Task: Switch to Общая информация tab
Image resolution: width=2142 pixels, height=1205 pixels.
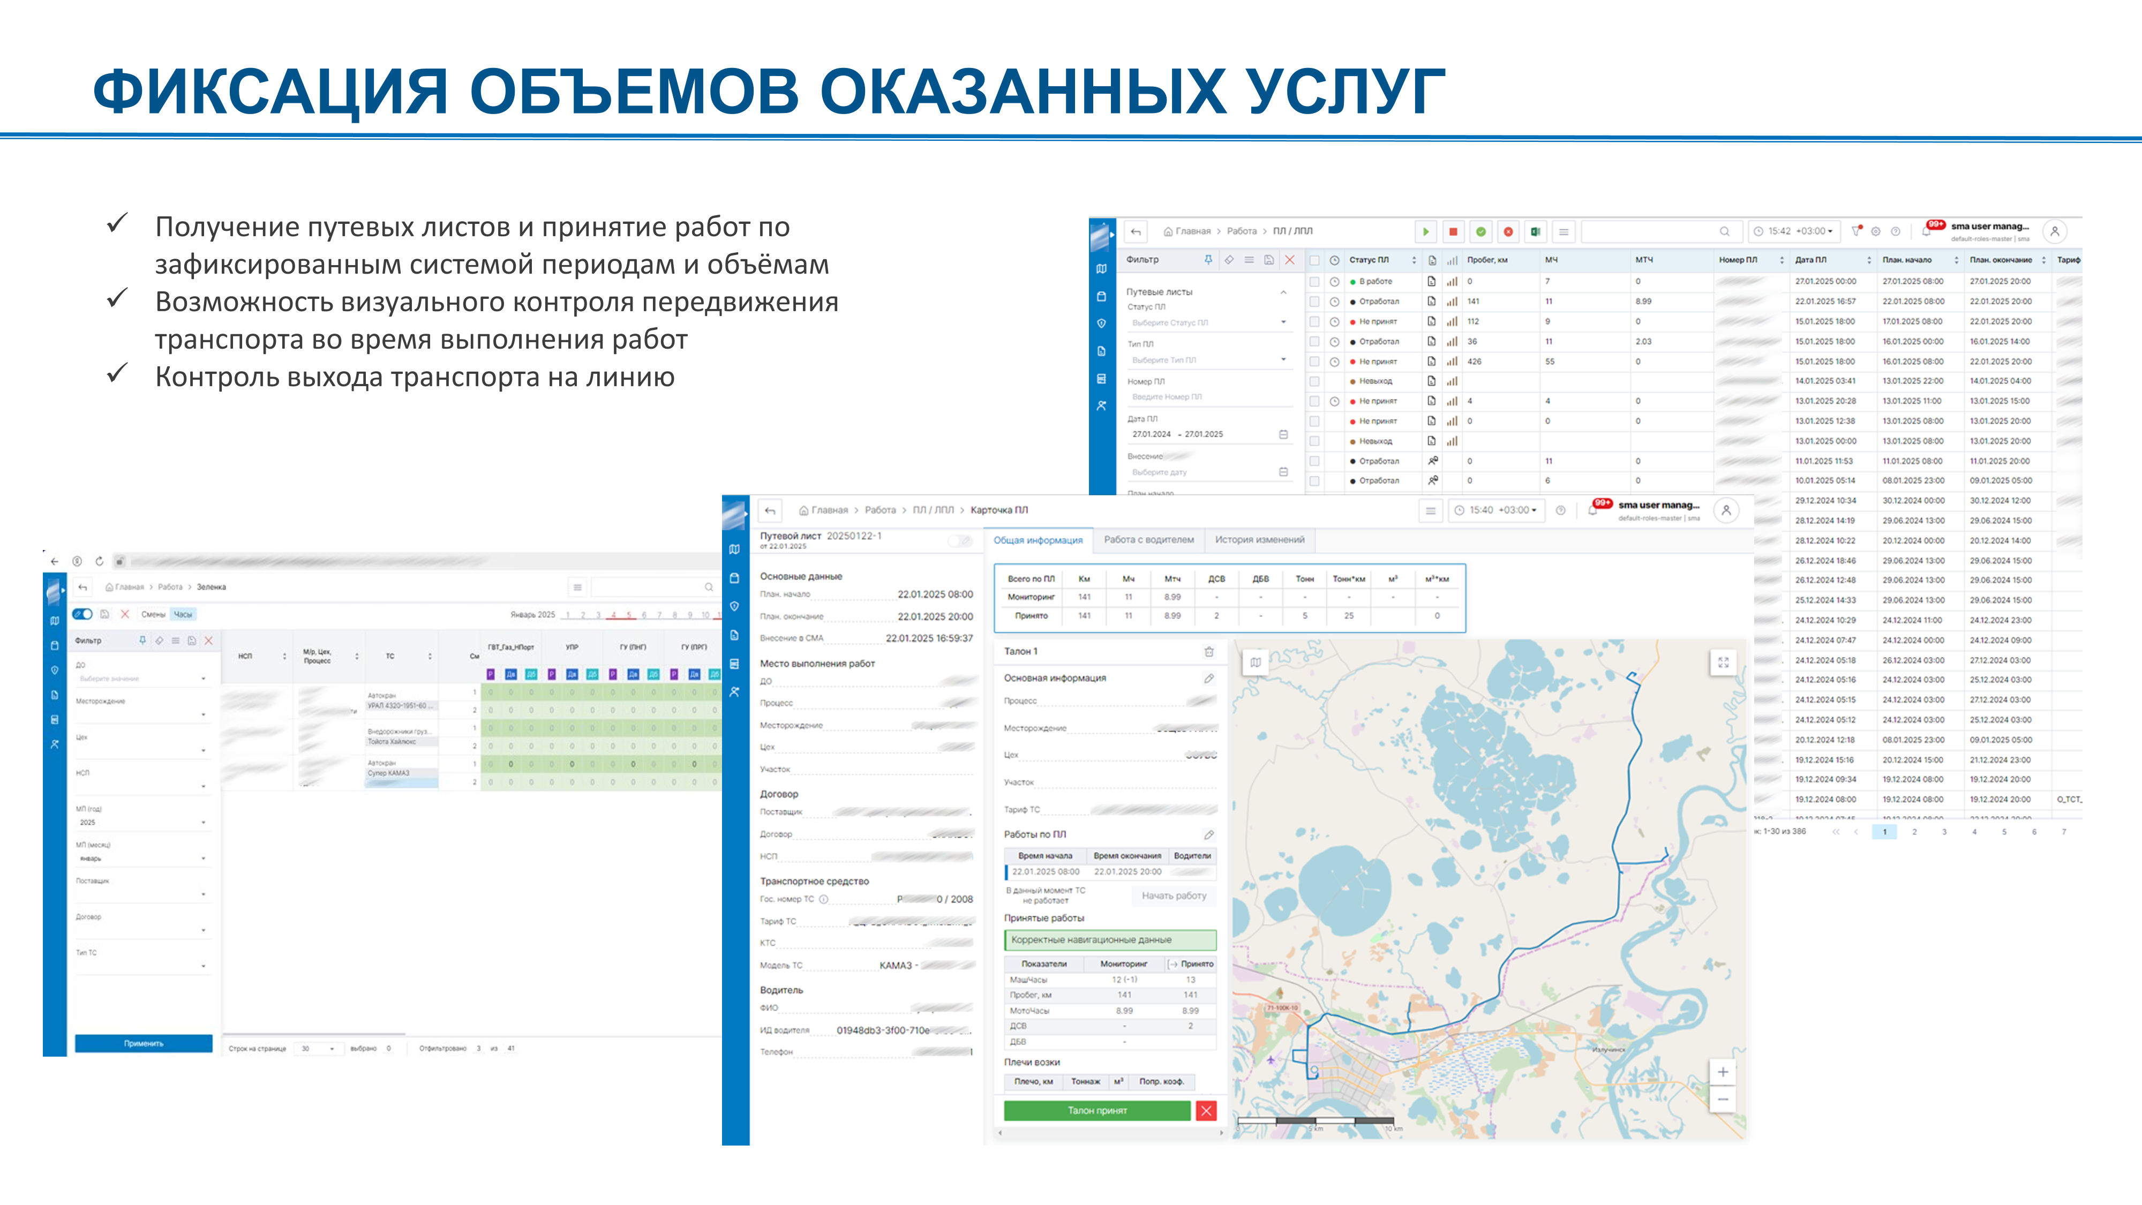Action: point(1038,540)
